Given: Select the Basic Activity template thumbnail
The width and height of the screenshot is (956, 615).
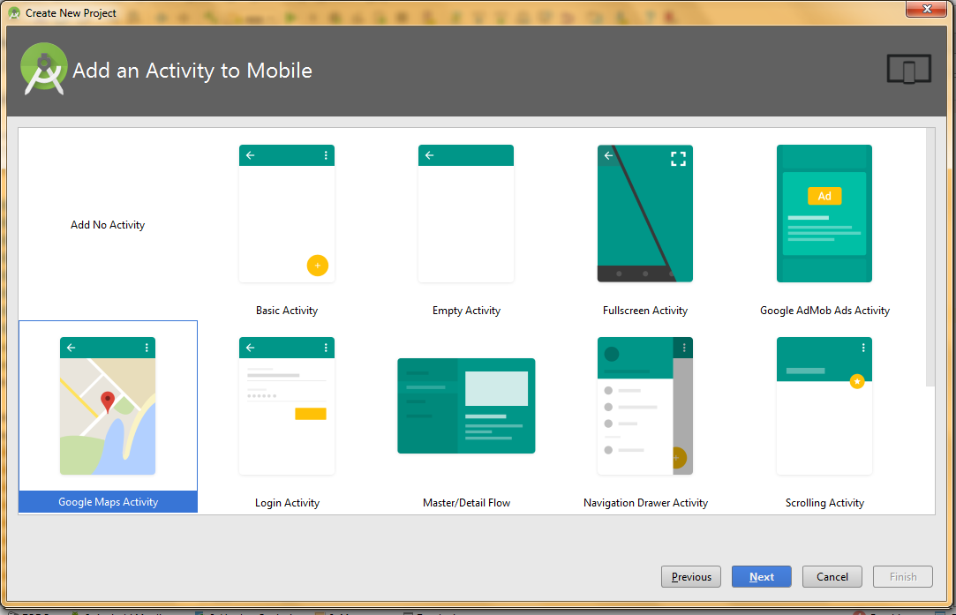Looking at the screenshot, I should point(286,214).
